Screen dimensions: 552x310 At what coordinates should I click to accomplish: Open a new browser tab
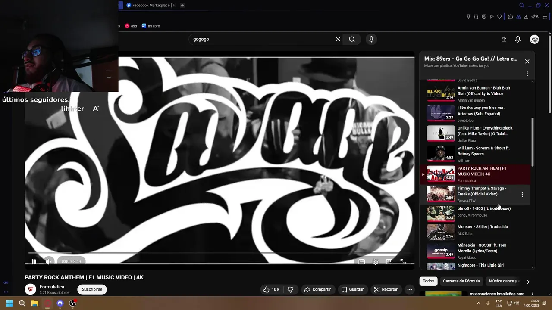point(182,6)
